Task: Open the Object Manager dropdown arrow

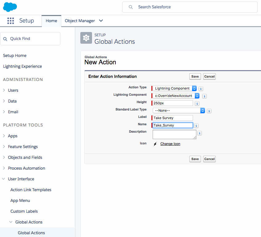Action: click(x=101, y=21)
